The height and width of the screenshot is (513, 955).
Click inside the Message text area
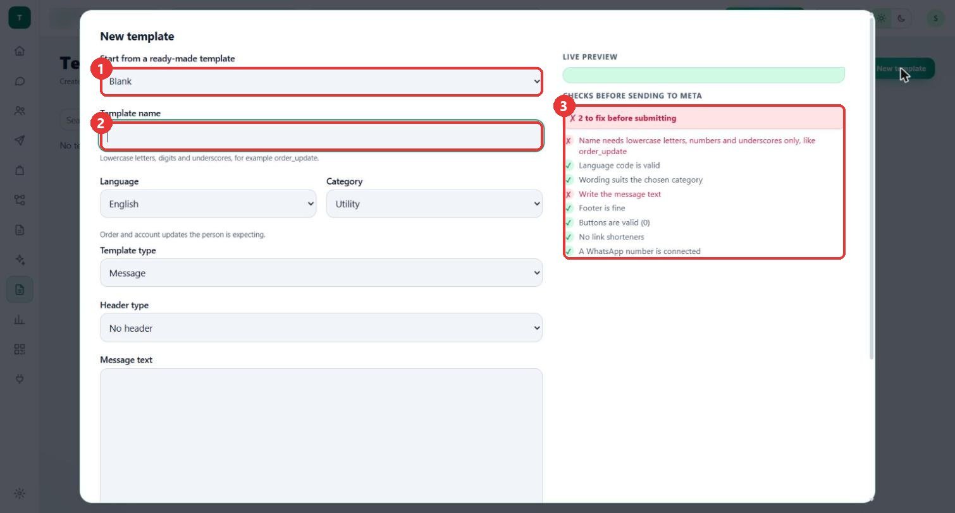tap(321, 436)
